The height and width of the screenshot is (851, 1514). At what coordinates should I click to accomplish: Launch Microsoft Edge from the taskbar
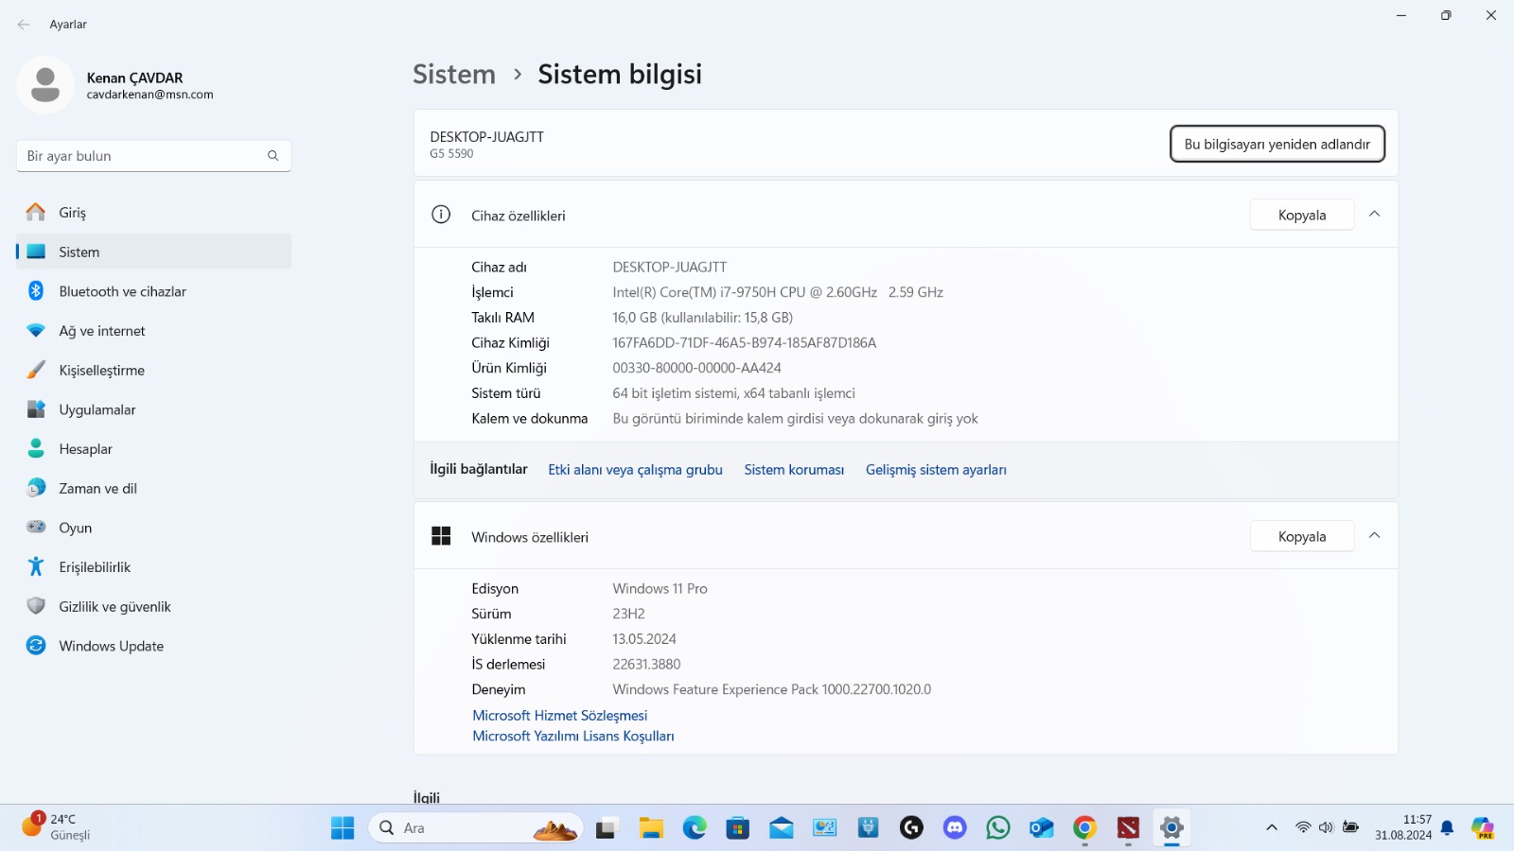(x=695, y=828)
